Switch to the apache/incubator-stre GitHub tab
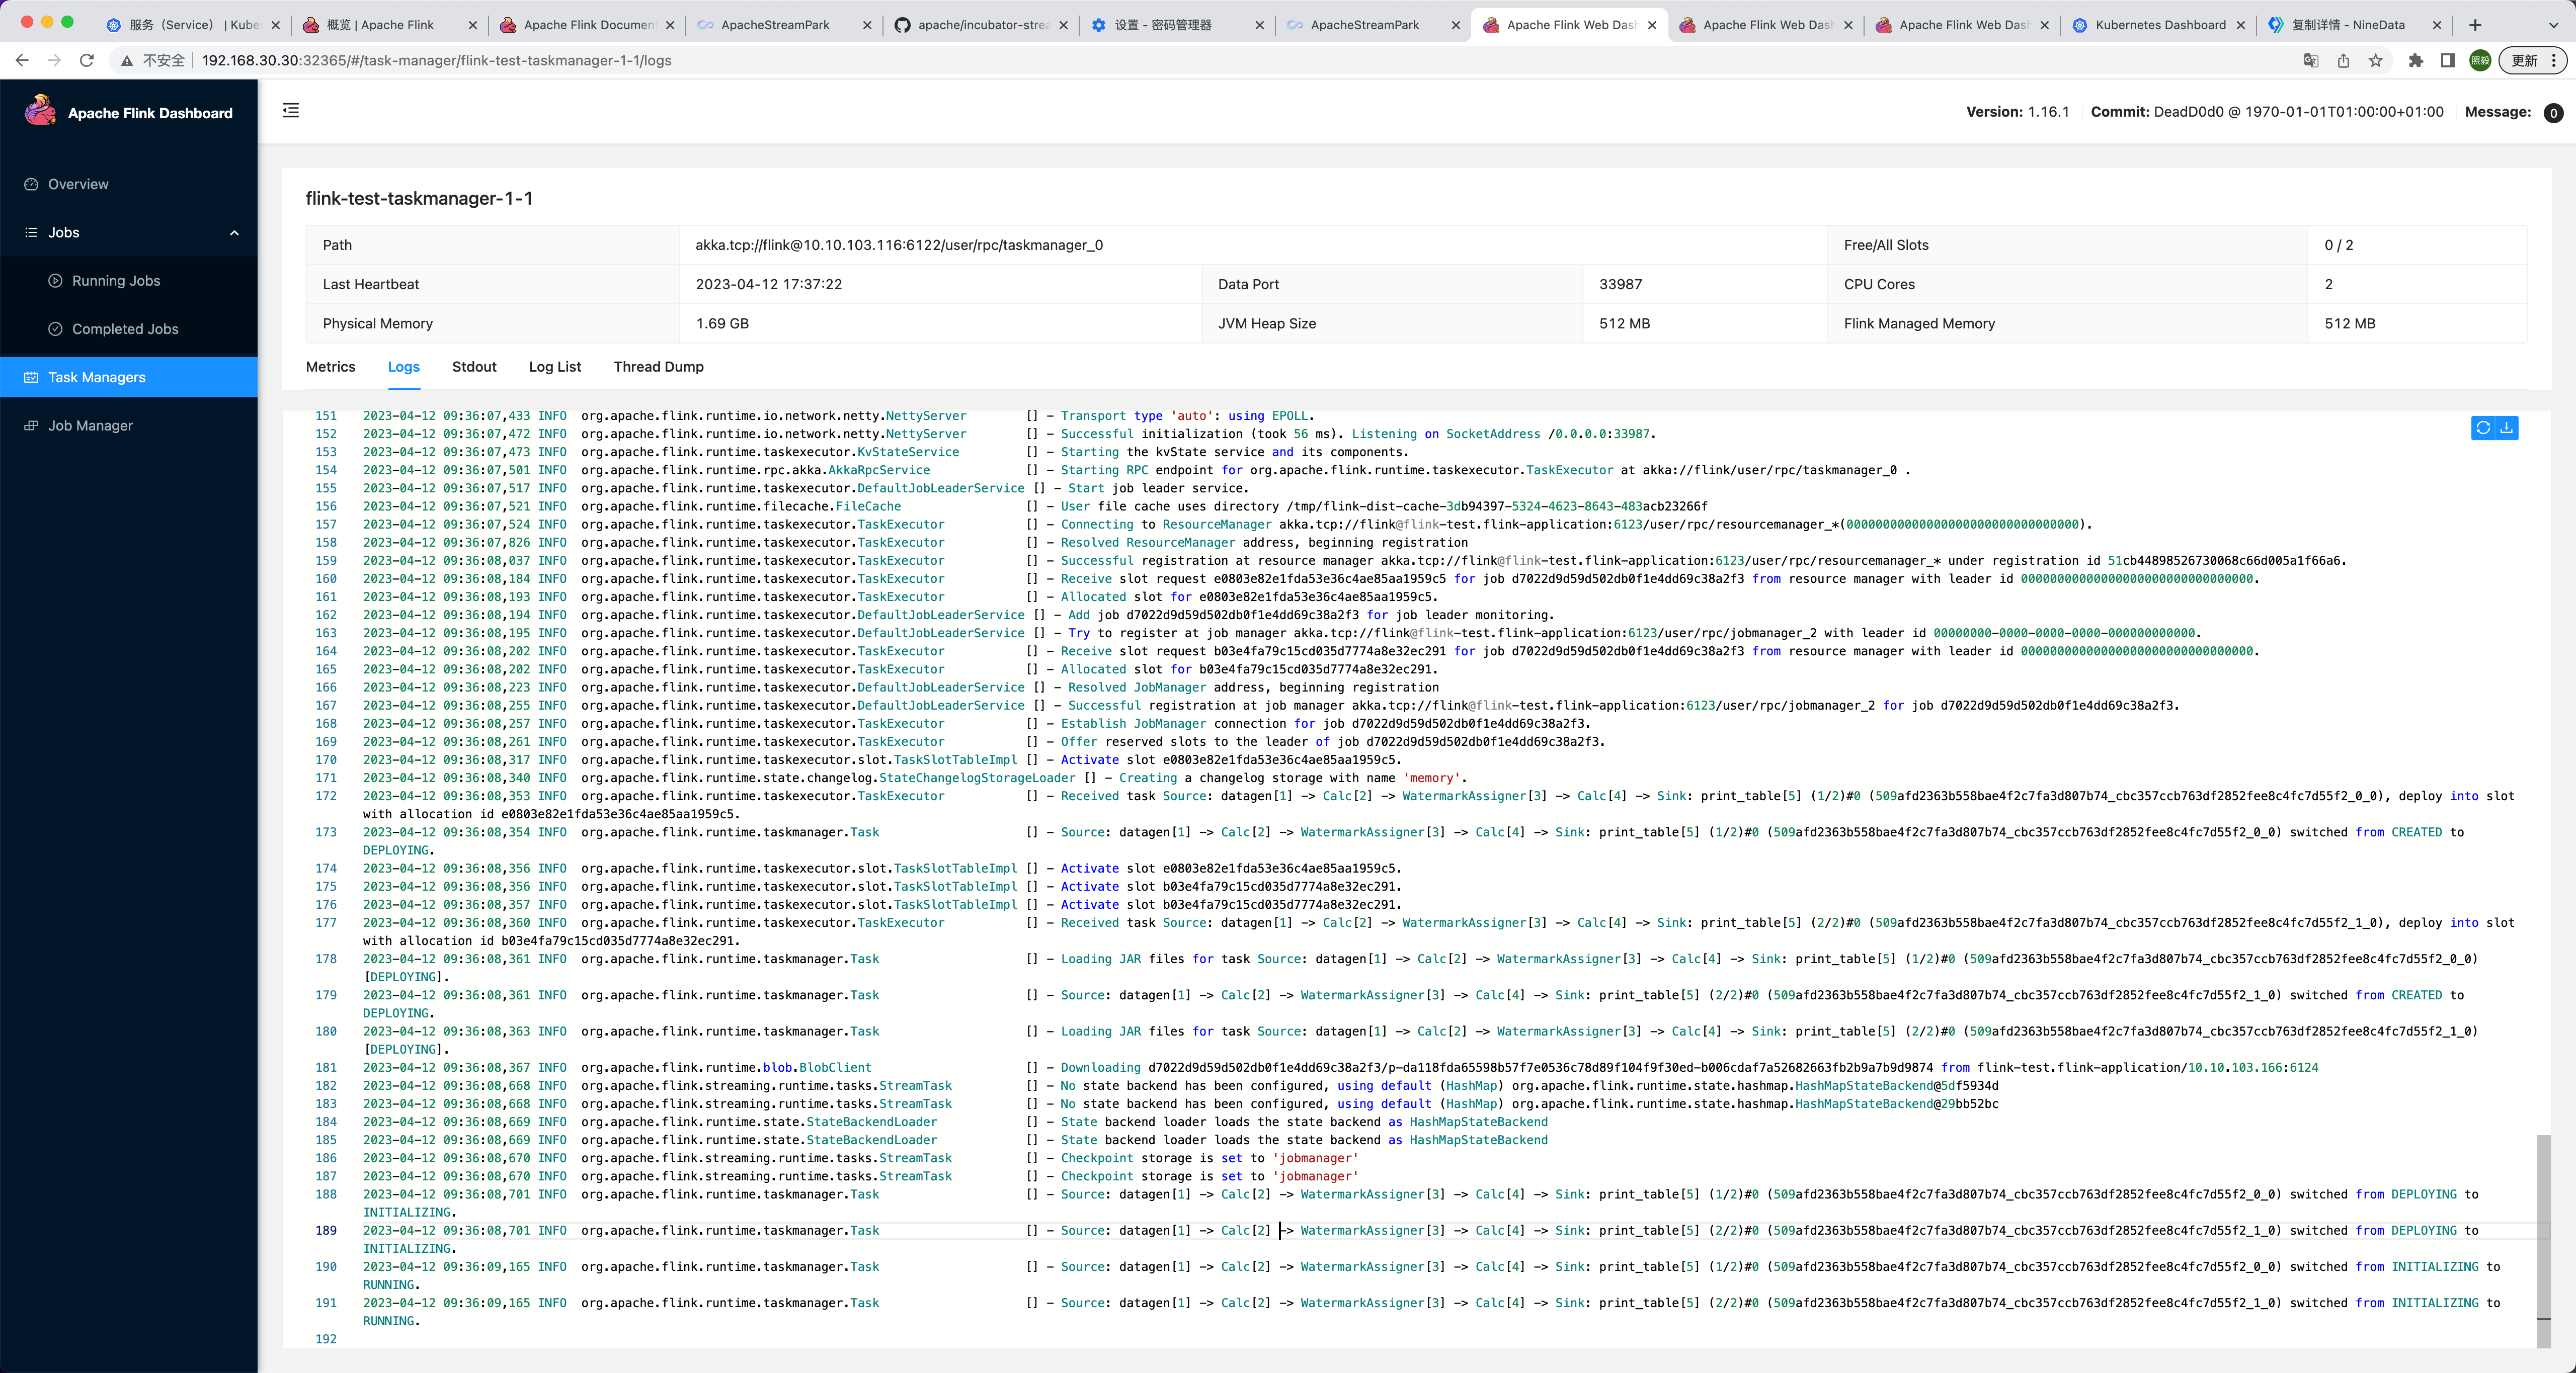2576x1373 pixels. pos(983,25)
